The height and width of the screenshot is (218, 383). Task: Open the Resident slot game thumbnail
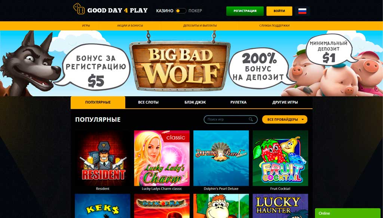pyautogui.click(x=102, y=158)
